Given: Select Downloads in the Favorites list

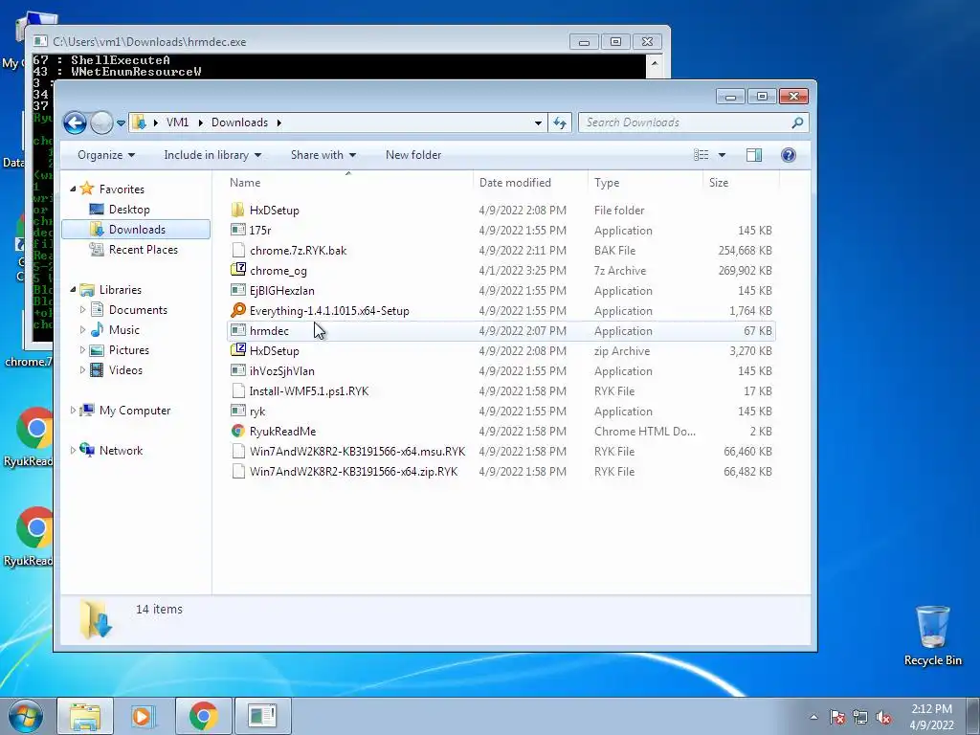Looking at the screenshot, I should coord(137,230).
